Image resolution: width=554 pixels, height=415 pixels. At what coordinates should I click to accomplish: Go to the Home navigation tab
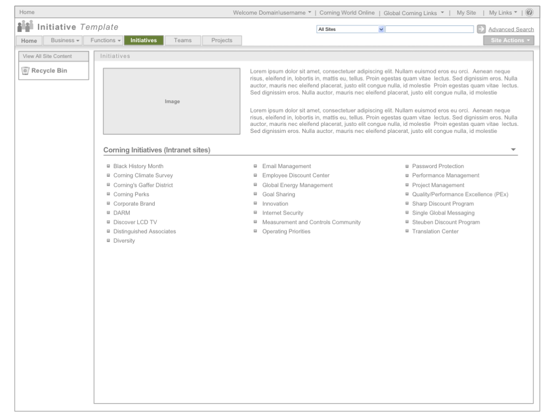29,41
